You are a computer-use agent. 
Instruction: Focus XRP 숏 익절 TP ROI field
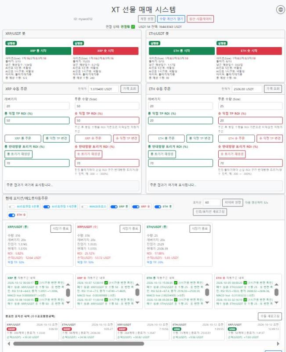click(107, 121)
